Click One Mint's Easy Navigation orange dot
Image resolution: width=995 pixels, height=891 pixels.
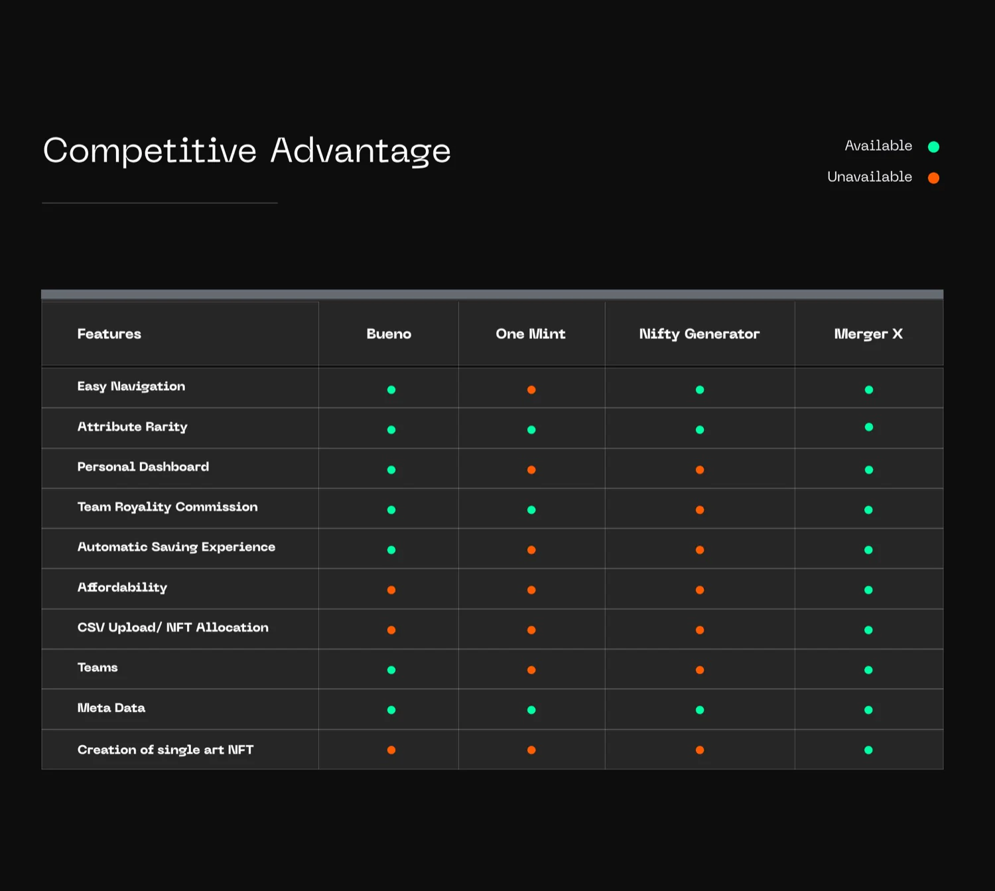531,389
